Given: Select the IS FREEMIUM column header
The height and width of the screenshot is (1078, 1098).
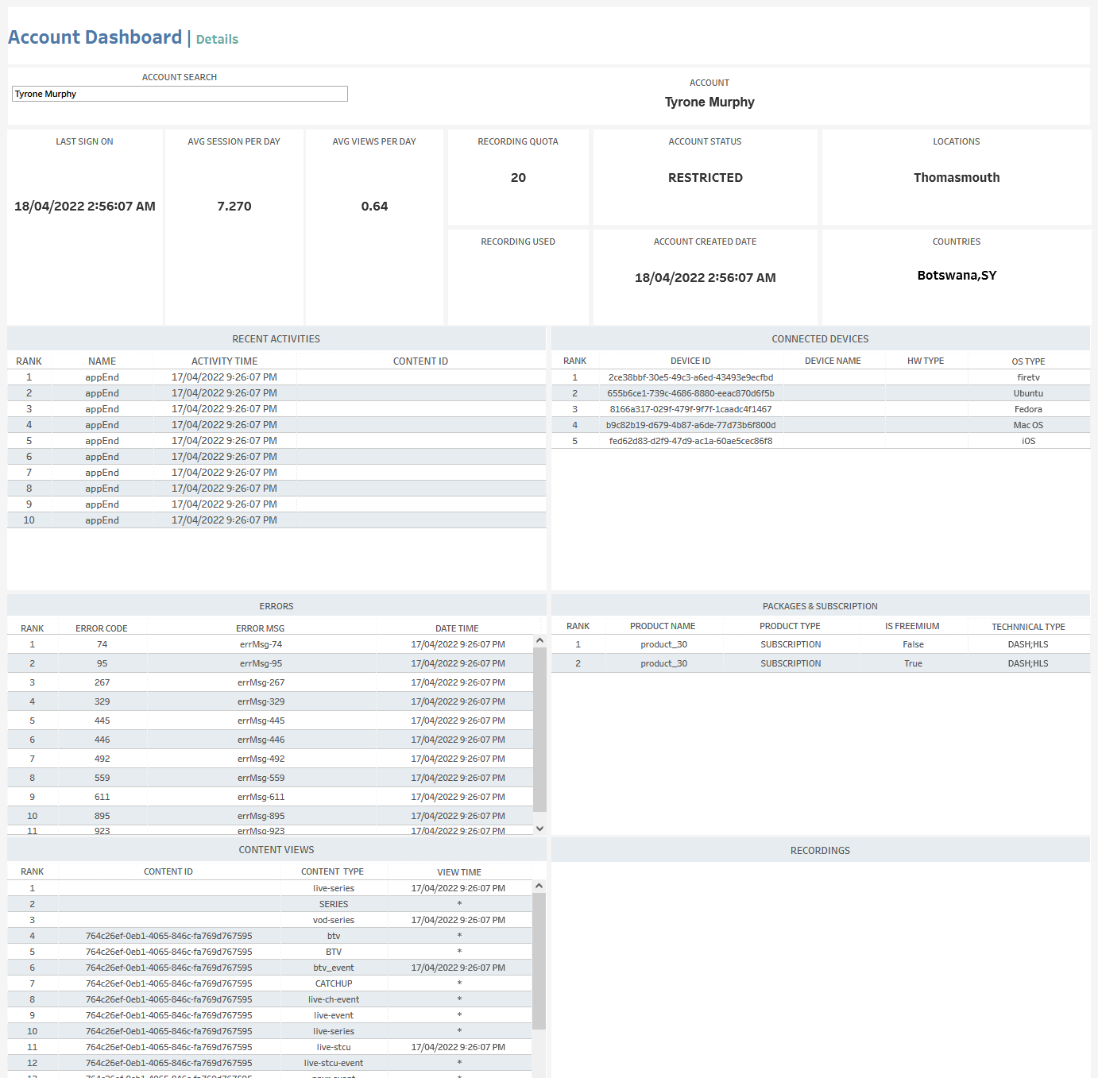Looking at the screenshot, I should click(912, 627).
